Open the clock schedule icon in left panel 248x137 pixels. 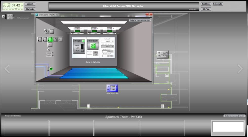point(46,31)
